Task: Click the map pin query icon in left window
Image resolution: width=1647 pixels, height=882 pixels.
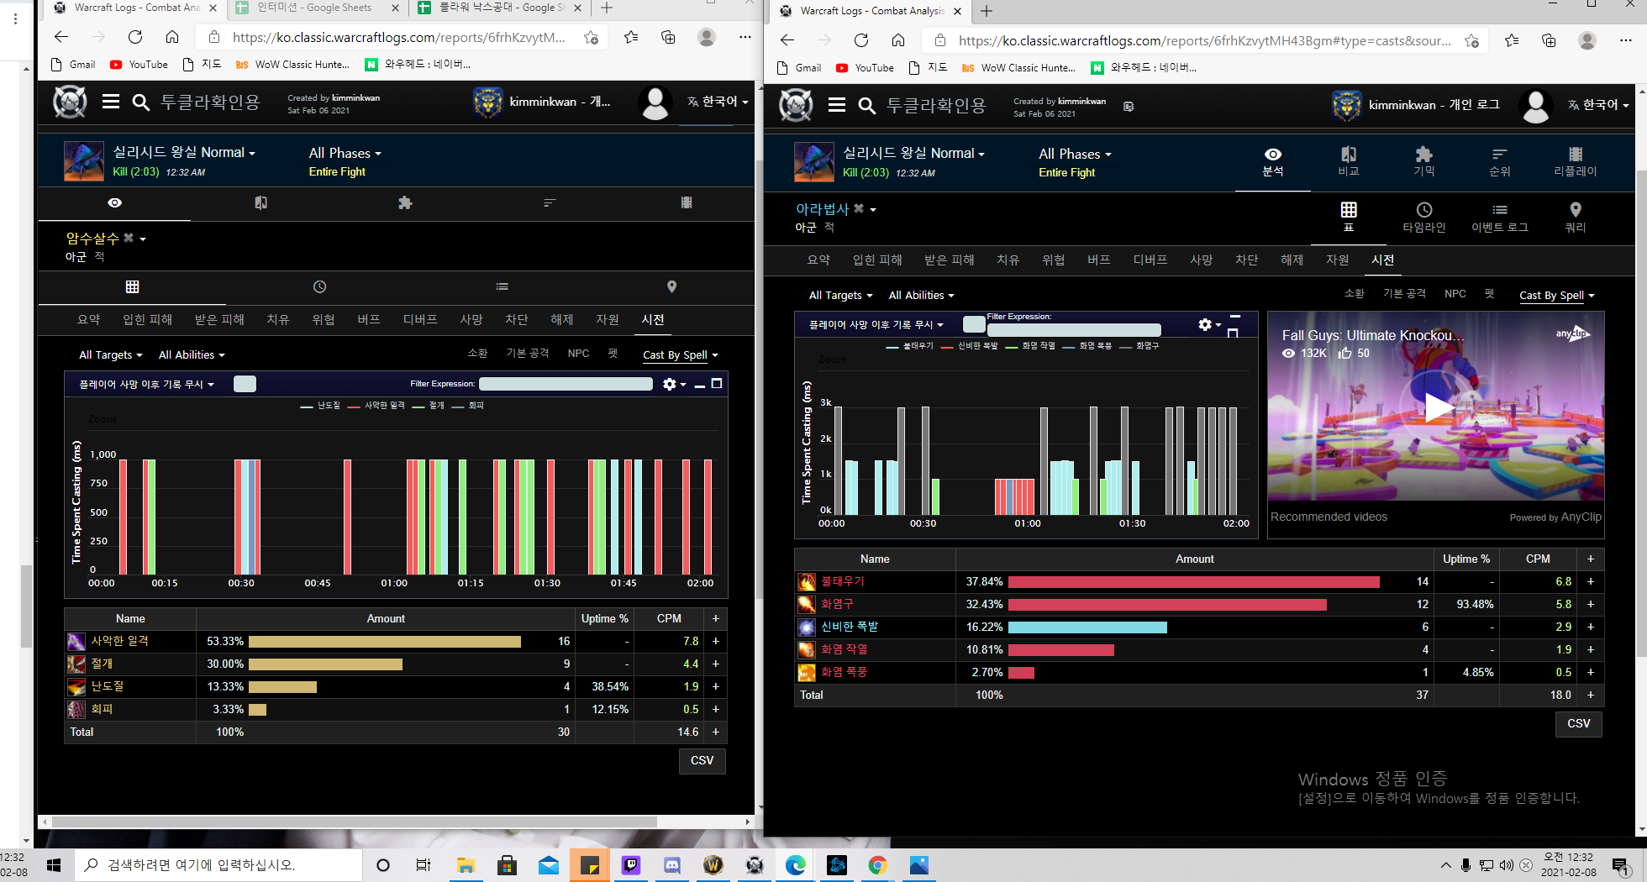Action: 671,286
